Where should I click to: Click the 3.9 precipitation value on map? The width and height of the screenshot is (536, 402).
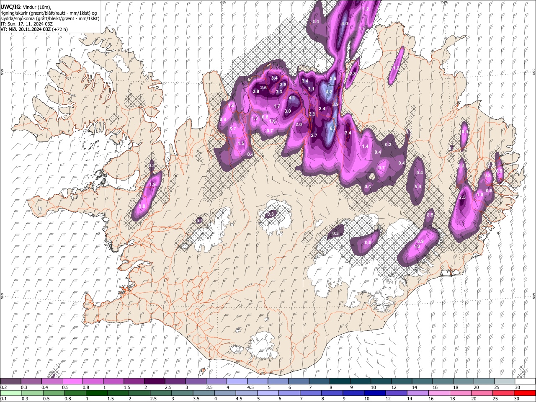click(x=335, y=104)
